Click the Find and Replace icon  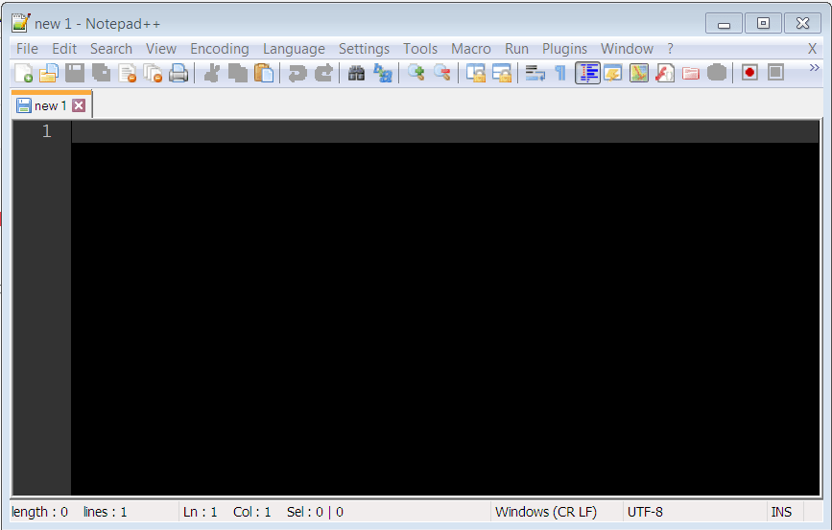coord(383,73)
